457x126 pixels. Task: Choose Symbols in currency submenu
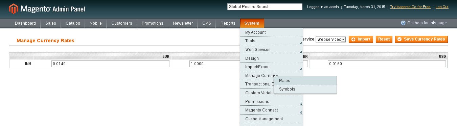point(305,89)
